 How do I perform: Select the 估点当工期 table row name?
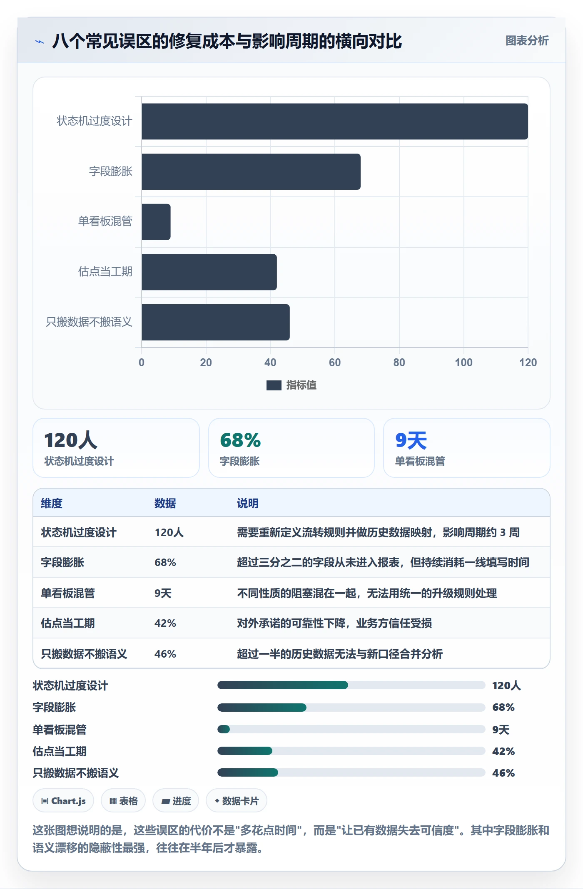pyautogui.click(x=68, y=623)
